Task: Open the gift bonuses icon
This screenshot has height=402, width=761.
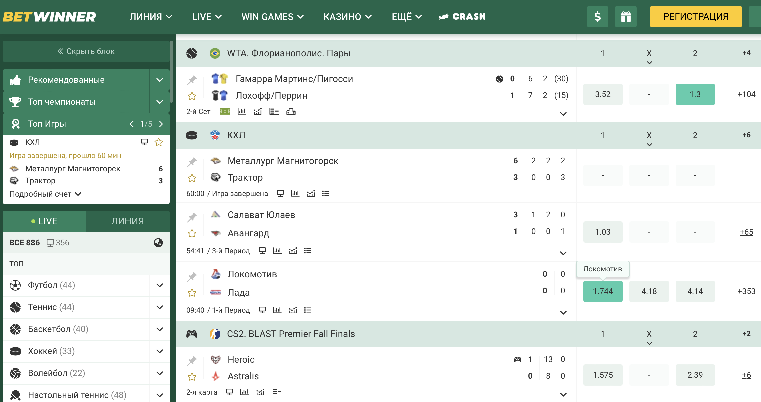Action: pyautogui.click(x=626, y=17)
